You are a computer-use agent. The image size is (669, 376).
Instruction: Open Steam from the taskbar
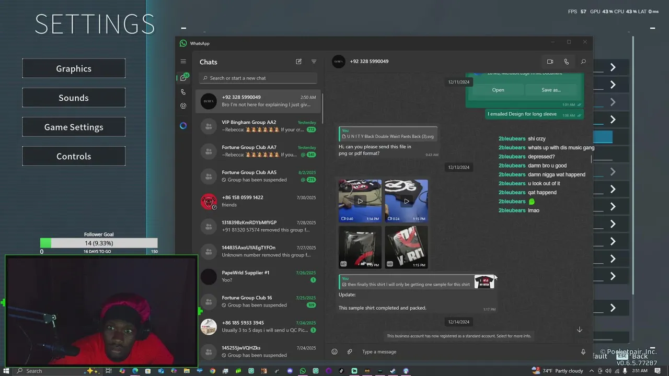(393, 371)
